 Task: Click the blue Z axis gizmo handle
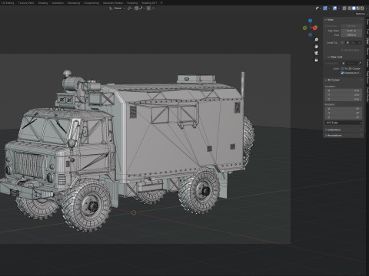pyautogui.click(x=311, y=21)
